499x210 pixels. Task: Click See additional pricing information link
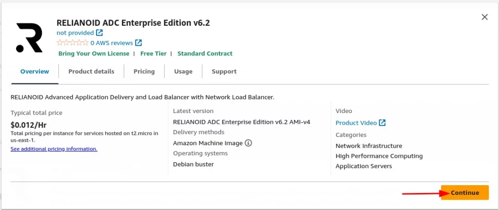(54, 149)
